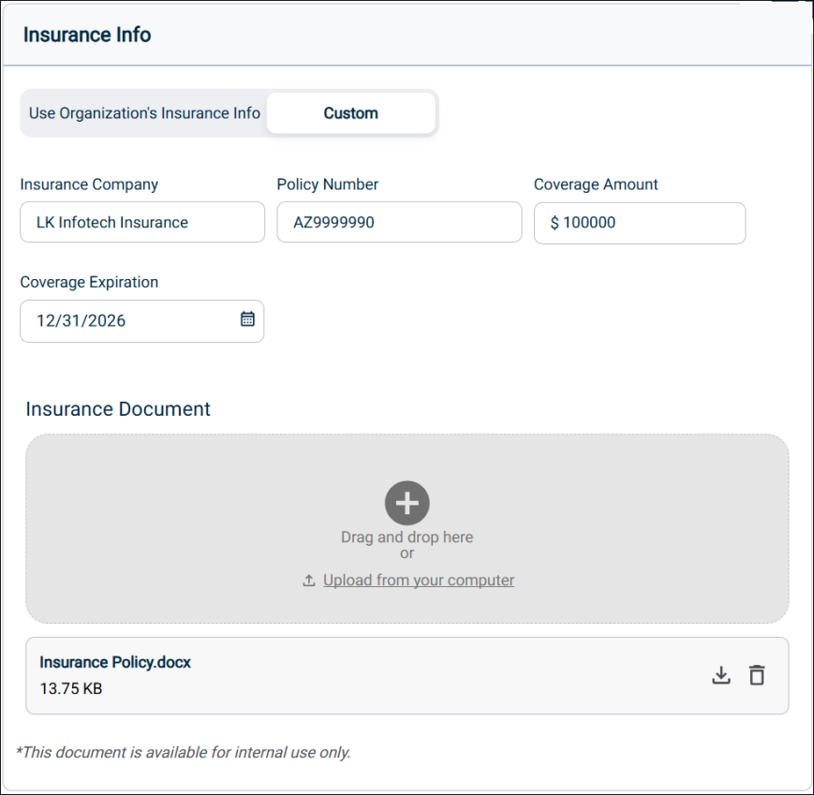Delete Insurance Policy.docx with the trash icon
Image resolution: width=814 pixels, height=795 pixels.
click(x=757, y=675)
